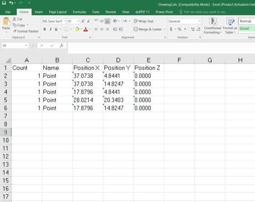Viewport: 255px width, 202px height.
Task: Click the red font color button
Action: coord(85,29)
